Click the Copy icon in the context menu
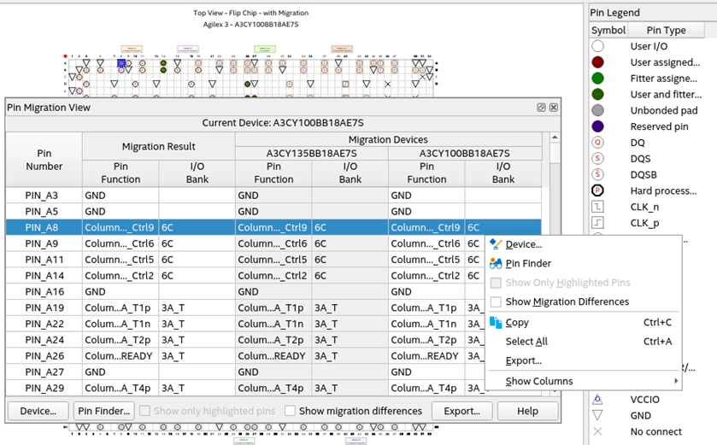This screenshot has width=717, height=445. point(496,323)
